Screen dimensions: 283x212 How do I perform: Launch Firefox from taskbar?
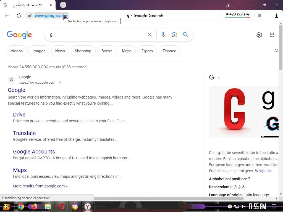tap(34, 206)
